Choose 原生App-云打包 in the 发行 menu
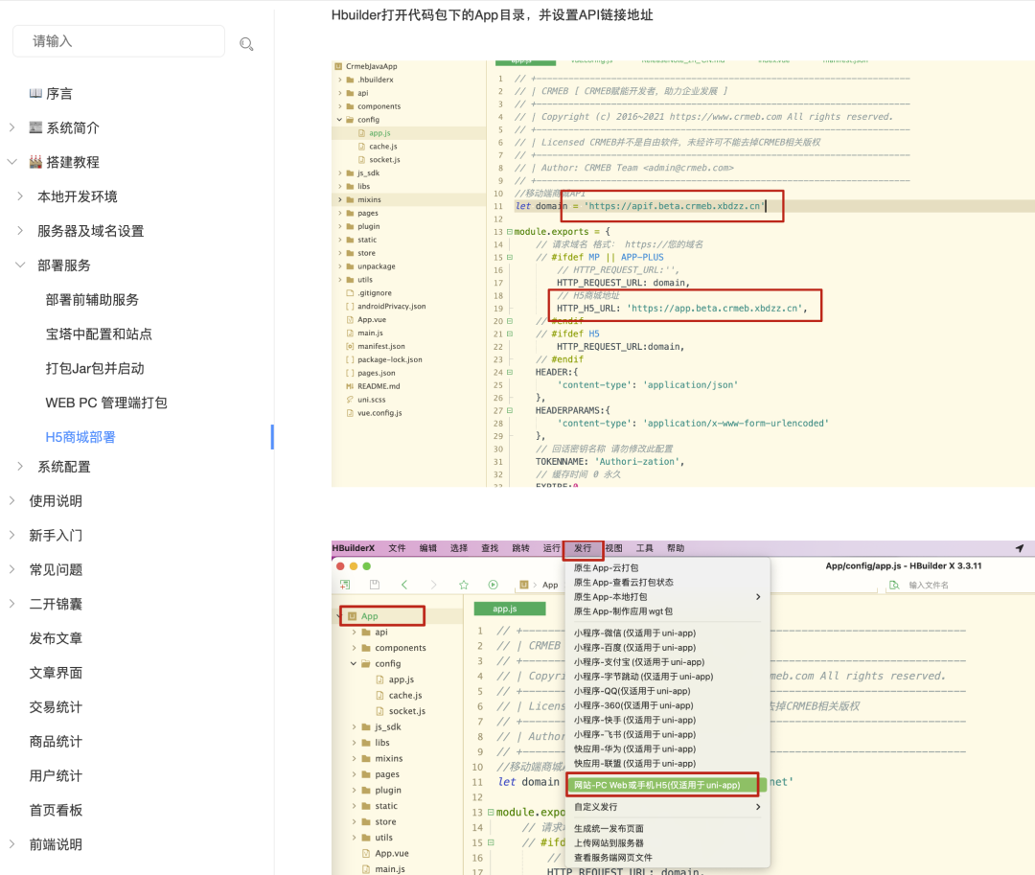1035x875 pixels. [x=606, y=567]
